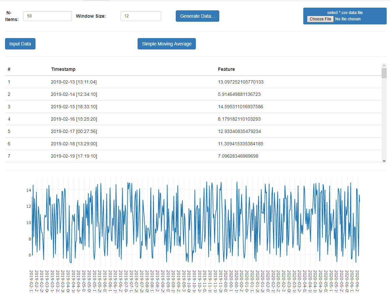Viewport: 391px width, 294px height.
Task: Click the table scrollbar down arrow
Action: coord(384,161)
